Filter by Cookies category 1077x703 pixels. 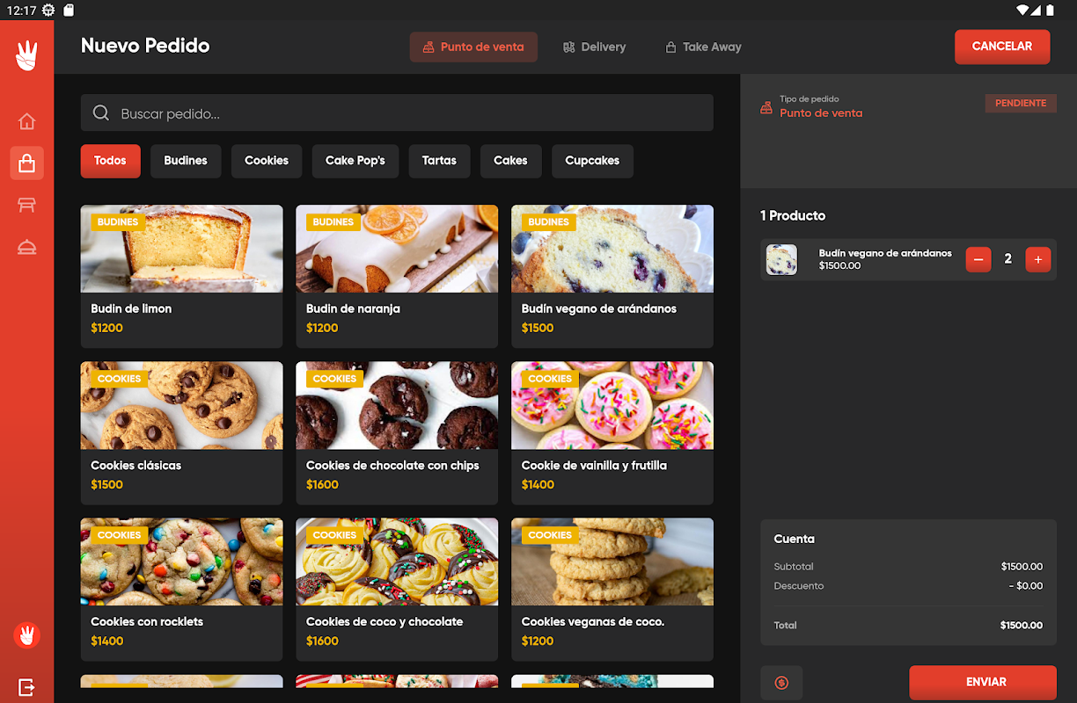tap(267, 161)
